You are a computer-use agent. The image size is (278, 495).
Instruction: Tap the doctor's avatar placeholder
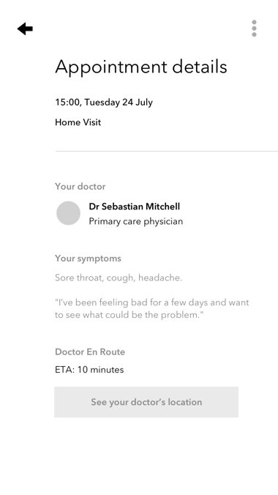[68, 213]
